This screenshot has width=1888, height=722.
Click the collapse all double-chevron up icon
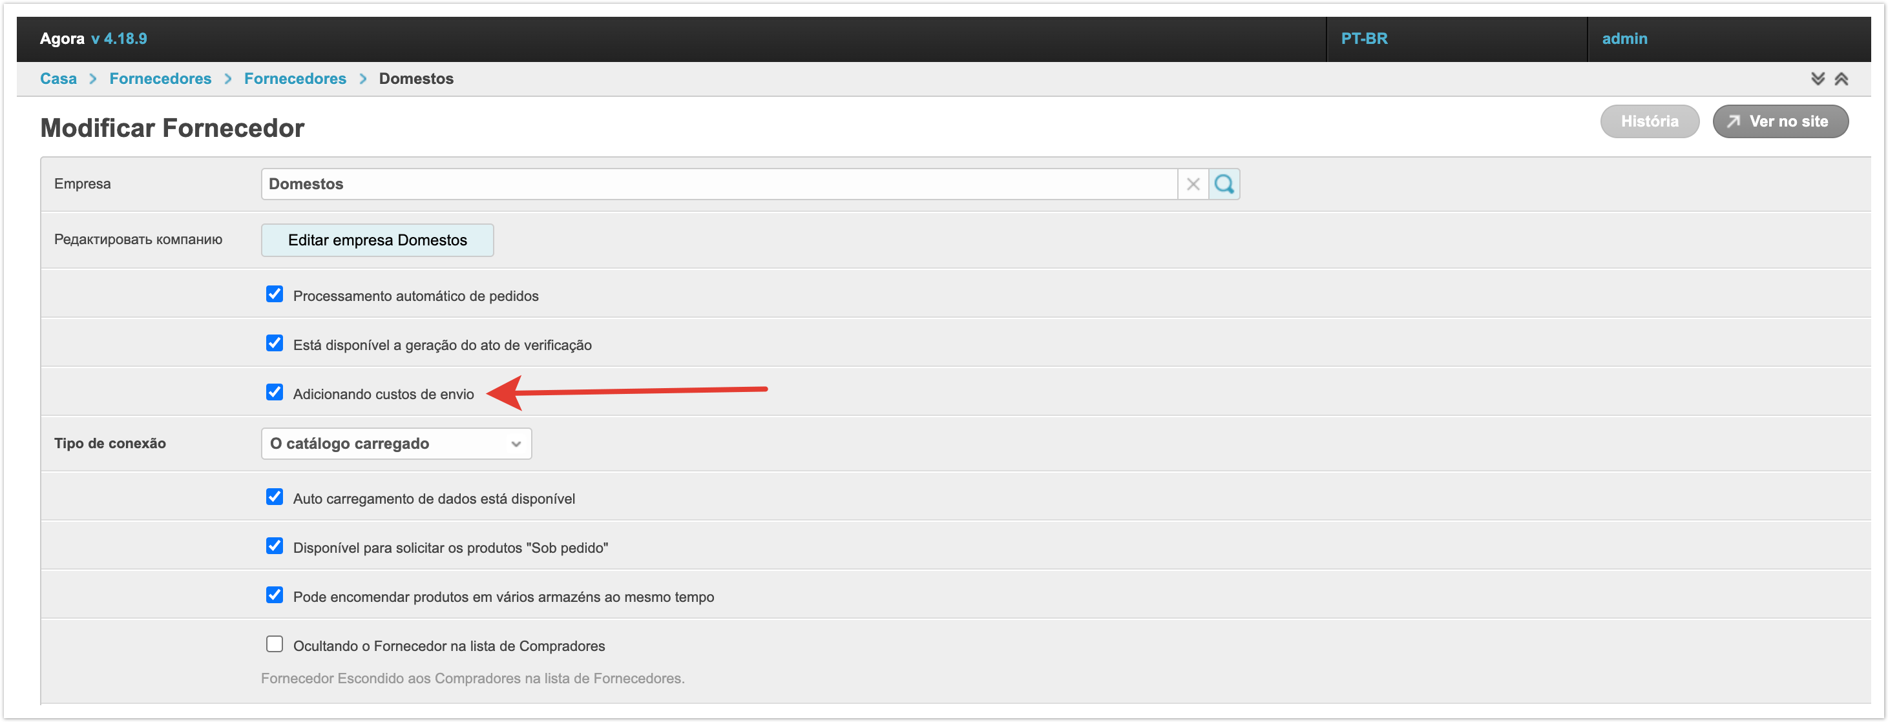[1841, 78]
